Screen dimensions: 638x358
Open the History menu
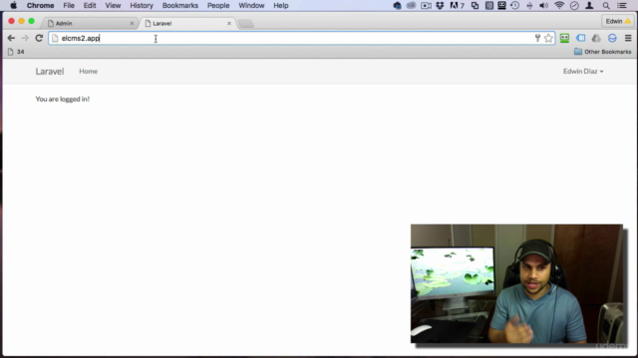[142, 6]
